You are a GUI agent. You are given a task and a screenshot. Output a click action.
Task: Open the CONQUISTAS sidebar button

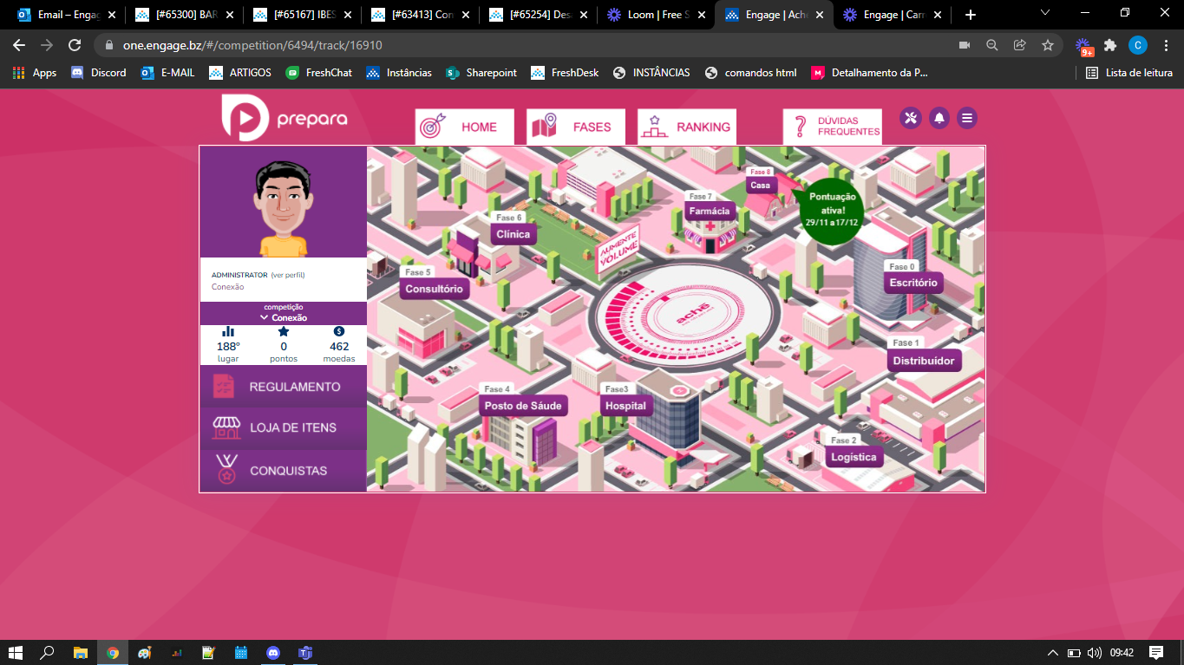[284, 471]
